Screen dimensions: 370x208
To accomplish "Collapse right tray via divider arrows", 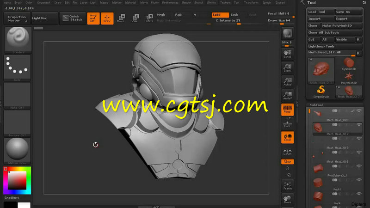I will click(297, 103).
